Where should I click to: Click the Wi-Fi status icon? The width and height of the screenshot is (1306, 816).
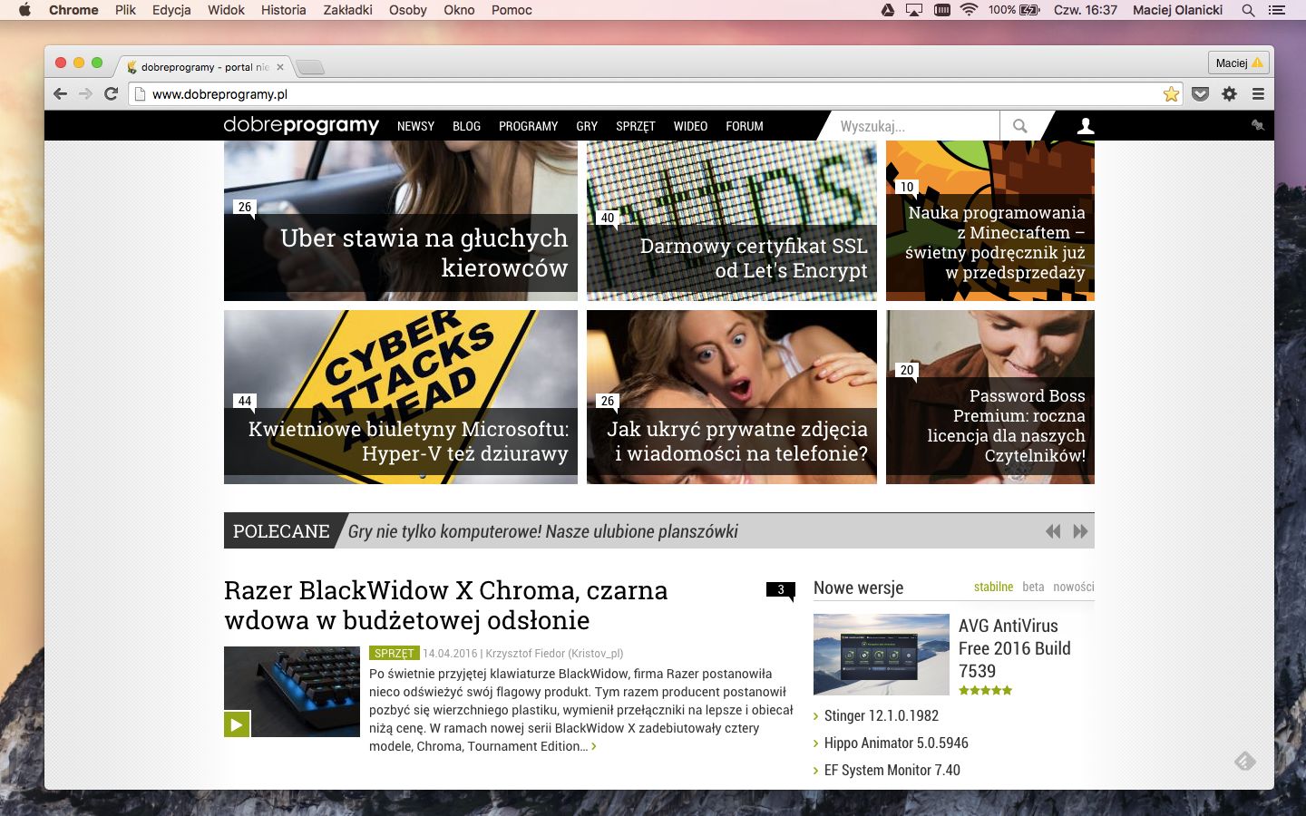tap(969, 10)
